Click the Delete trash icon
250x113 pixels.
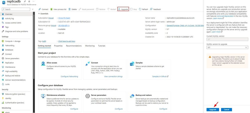[70, 10]
